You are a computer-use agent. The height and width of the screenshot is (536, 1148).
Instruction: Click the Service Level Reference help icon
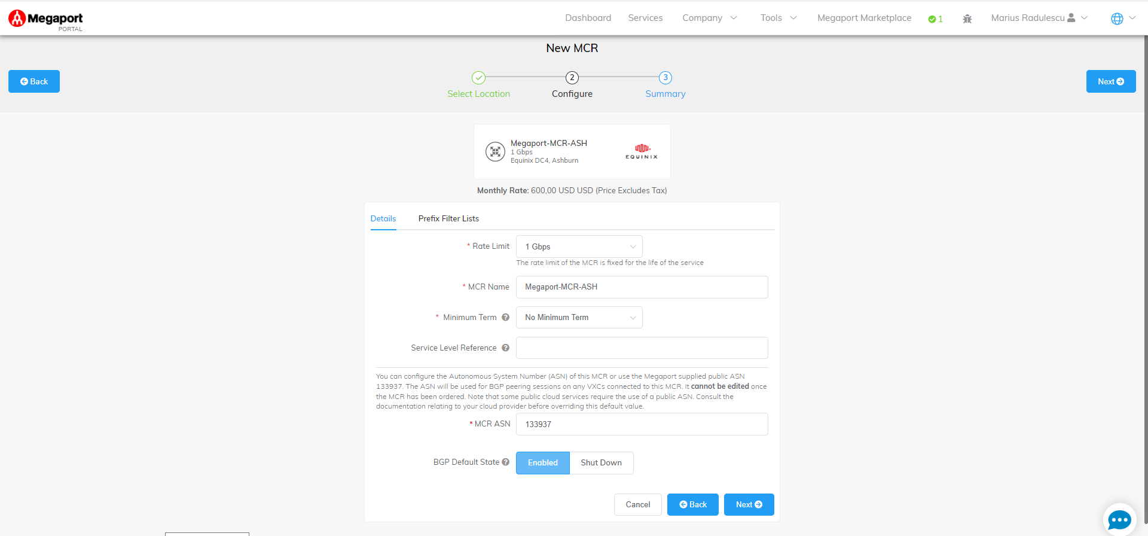tap(506, 348)
